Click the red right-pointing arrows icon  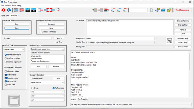click(52, 10)
